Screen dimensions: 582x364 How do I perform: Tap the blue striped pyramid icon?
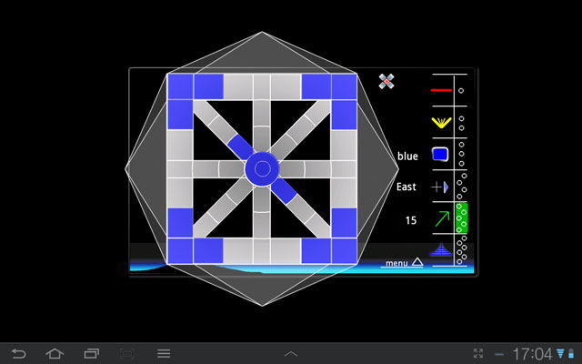pos(441,249)
